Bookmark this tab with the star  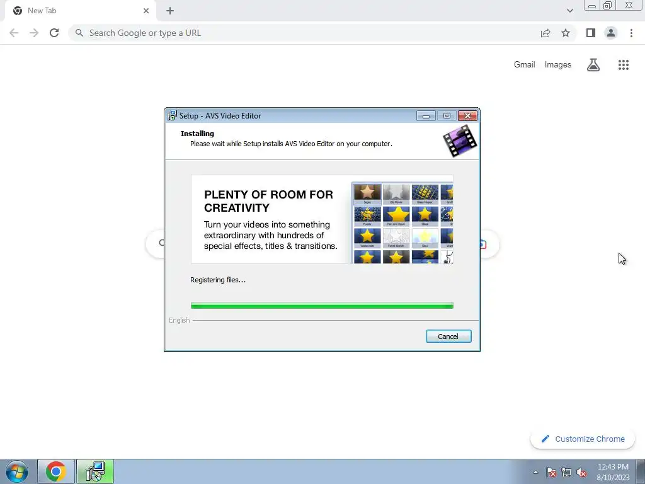[566, 33]
